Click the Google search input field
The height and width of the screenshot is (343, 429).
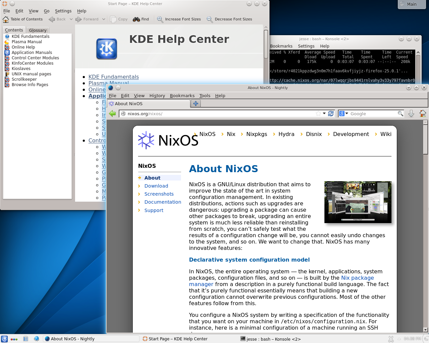[373, 114]
